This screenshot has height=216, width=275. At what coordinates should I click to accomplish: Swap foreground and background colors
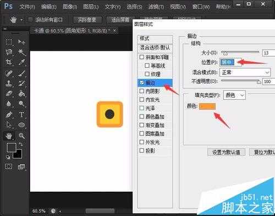point(21,144)
